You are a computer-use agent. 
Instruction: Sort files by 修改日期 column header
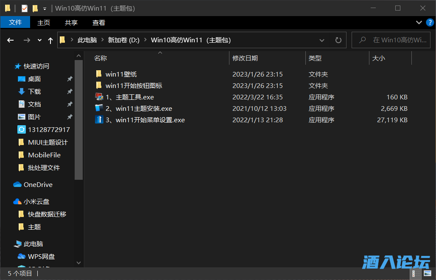tap(245, 58)
